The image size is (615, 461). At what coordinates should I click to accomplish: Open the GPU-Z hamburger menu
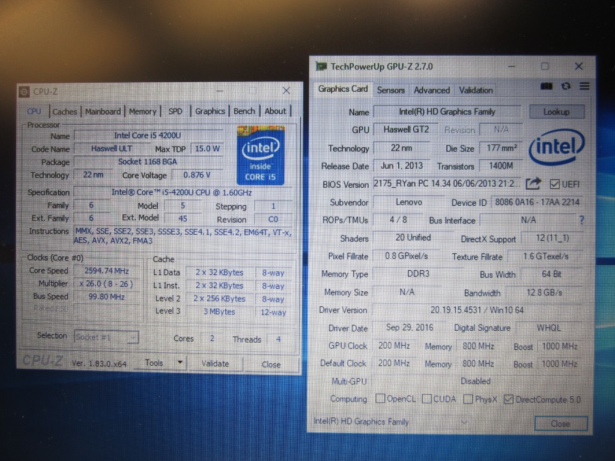584,86
